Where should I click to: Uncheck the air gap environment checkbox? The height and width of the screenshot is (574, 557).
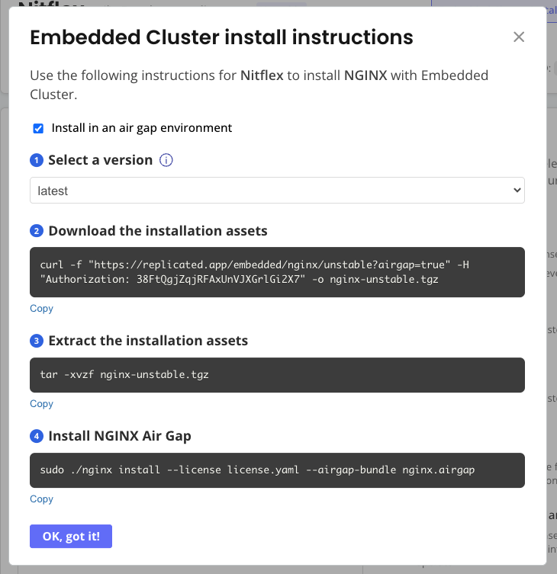(x=38, y=128)
